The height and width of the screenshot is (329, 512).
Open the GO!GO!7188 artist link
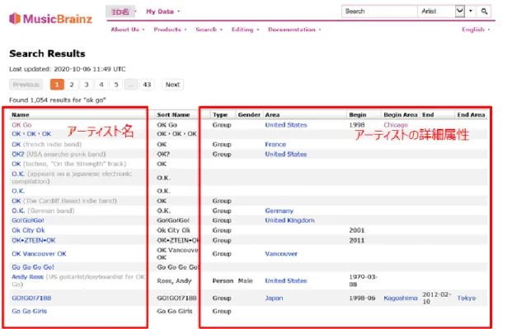tap(31, 298)
